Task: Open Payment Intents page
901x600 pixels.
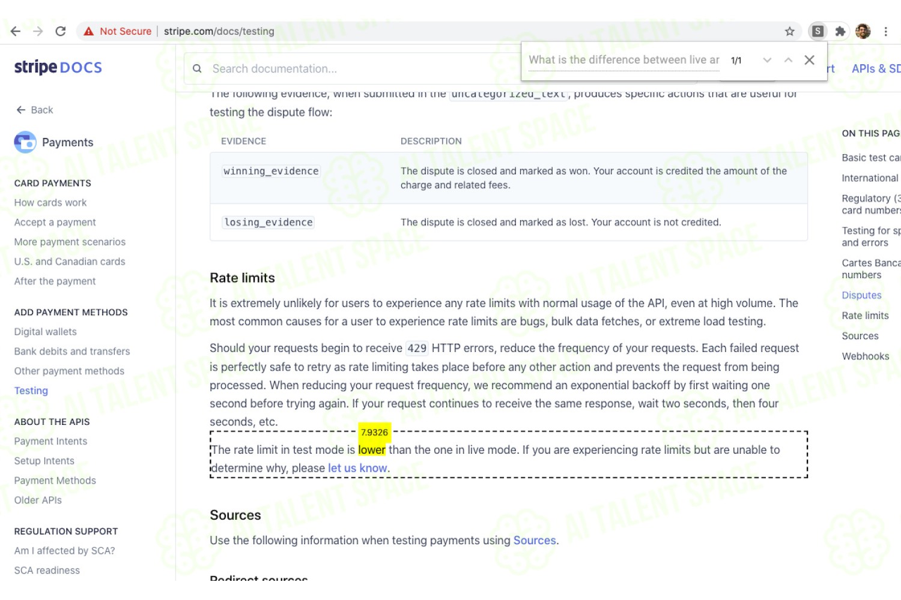Action: 51,442
